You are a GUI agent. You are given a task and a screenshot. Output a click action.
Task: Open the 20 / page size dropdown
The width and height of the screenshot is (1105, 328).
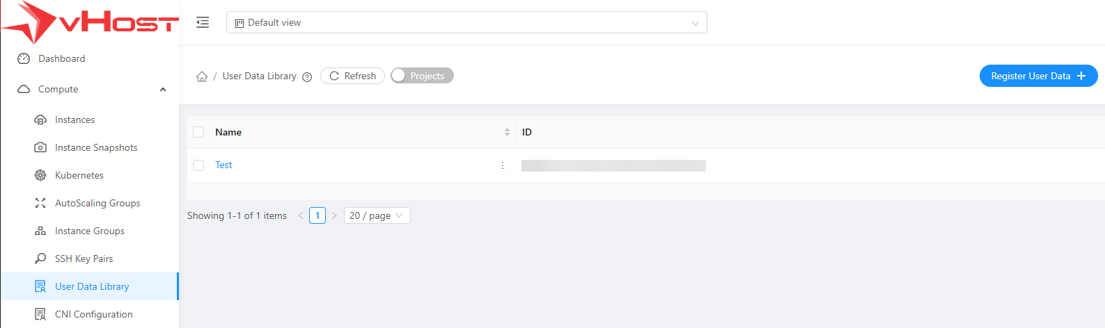point(377,215)
